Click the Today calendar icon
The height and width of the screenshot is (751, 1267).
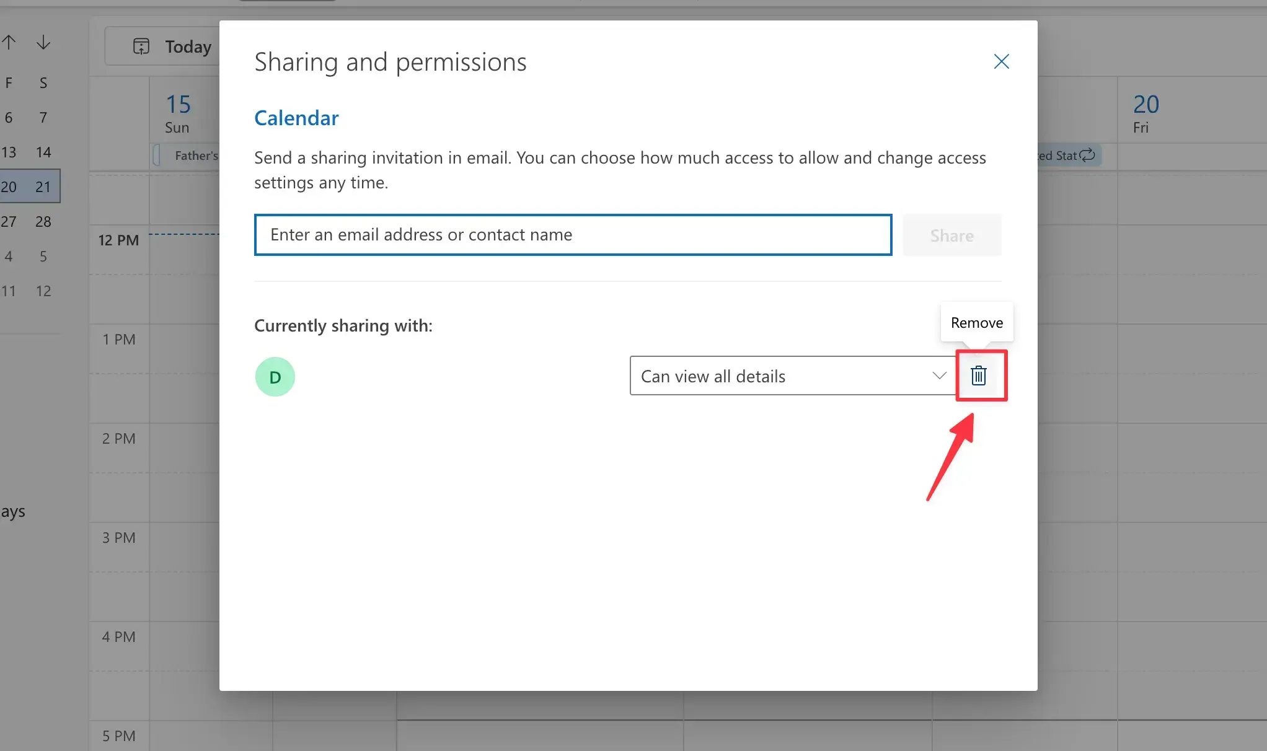(142, 46)
